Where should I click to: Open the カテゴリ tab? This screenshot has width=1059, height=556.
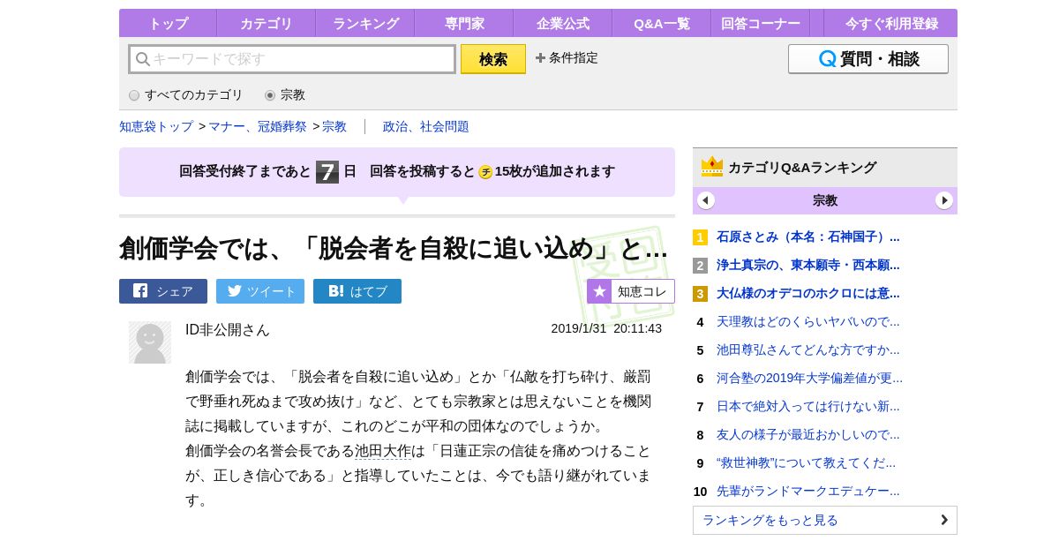coord(267,24)
